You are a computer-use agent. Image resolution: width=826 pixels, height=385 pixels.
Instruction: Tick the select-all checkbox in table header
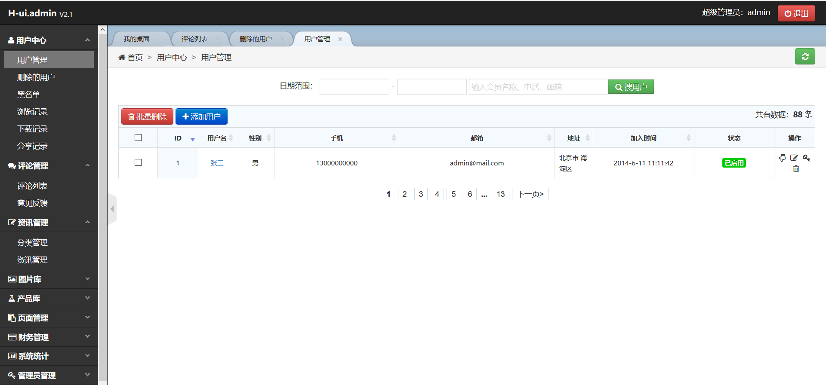point(138,137)
